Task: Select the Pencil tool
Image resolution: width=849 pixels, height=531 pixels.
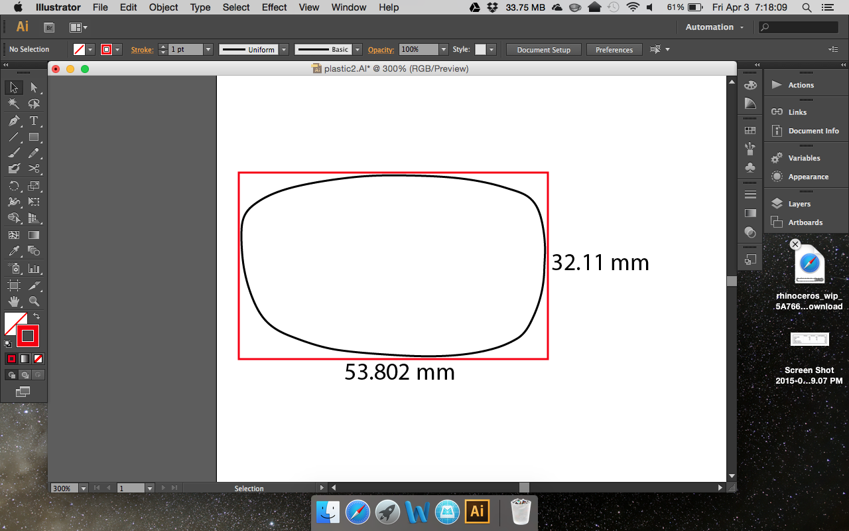Action: [34, 153]
